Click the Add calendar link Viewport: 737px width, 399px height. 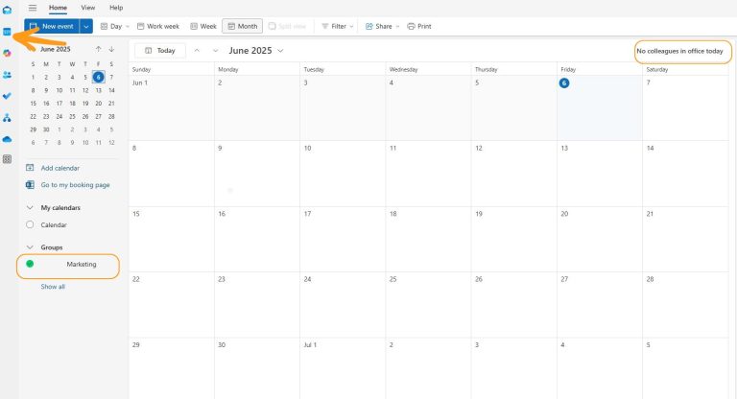click(60, 168)
